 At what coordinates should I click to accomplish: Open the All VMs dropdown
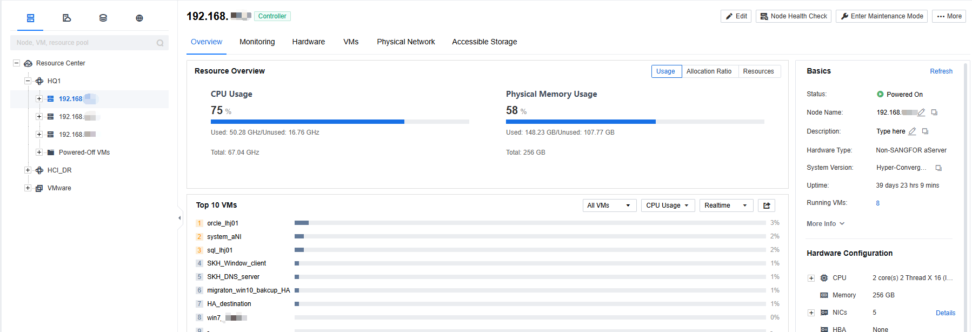pos(609,205)
